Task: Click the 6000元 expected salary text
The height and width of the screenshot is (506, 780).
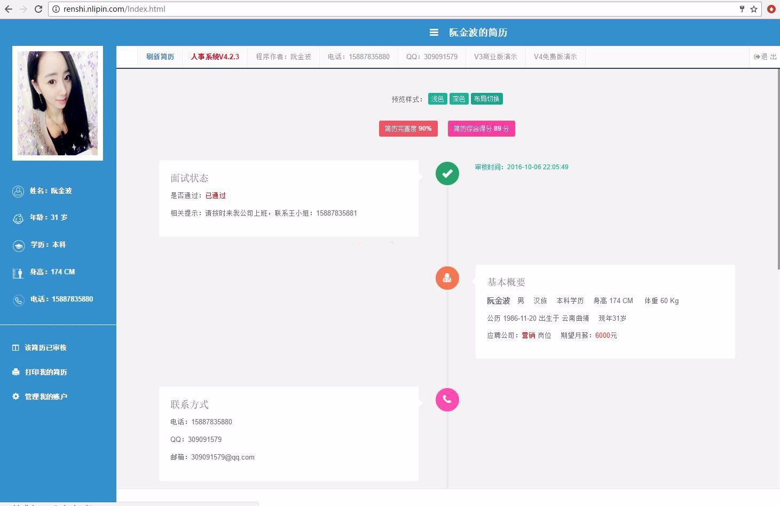Action: [x=606, y=336]
